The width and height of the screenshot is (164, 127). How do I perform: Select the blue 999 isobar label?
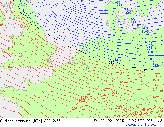(135, 22)
